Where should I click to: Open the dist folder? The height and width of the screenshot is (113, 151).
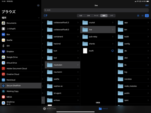click(133, 58)
